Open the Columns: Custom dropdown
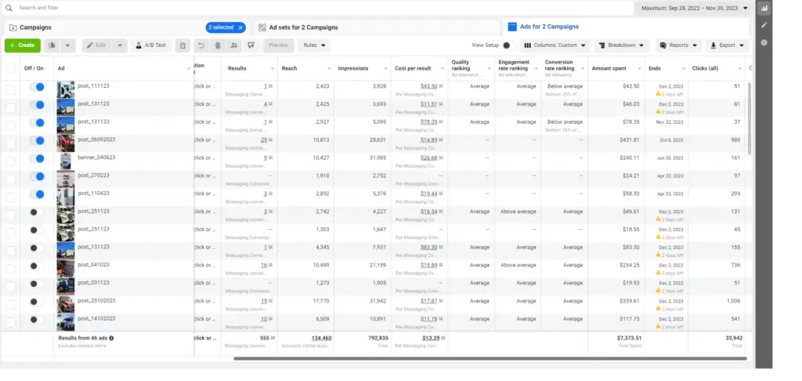 click(555, 45)
